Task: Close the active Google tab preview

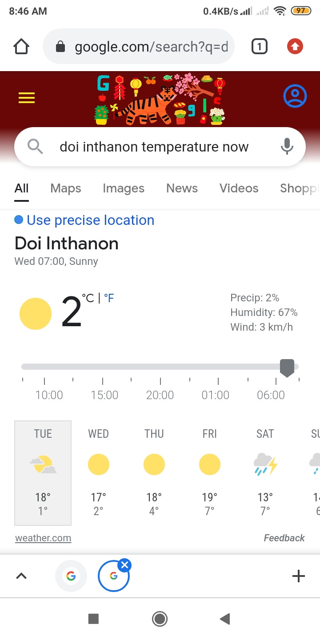Action: point(125,565)
